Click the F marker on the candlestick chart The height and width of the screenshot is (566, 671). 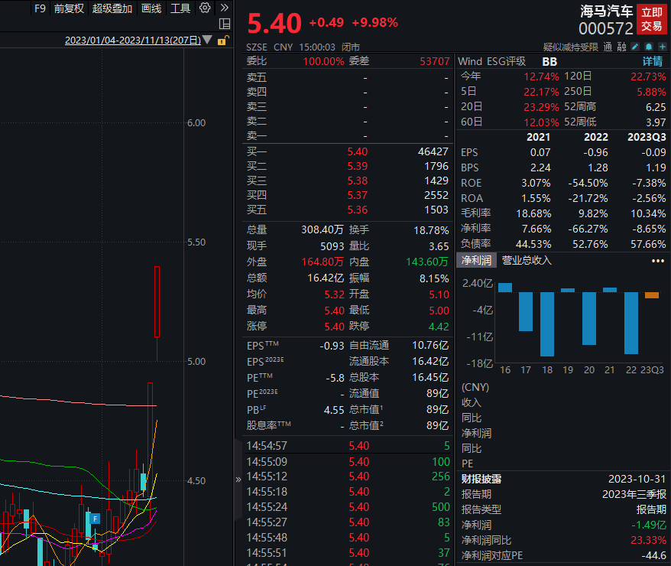click(x=95, y=519)
